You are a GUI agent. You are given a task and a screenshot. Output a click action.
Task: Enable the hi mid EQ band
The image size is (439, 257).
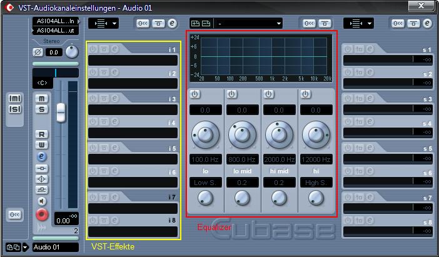(x=268, y=94)
